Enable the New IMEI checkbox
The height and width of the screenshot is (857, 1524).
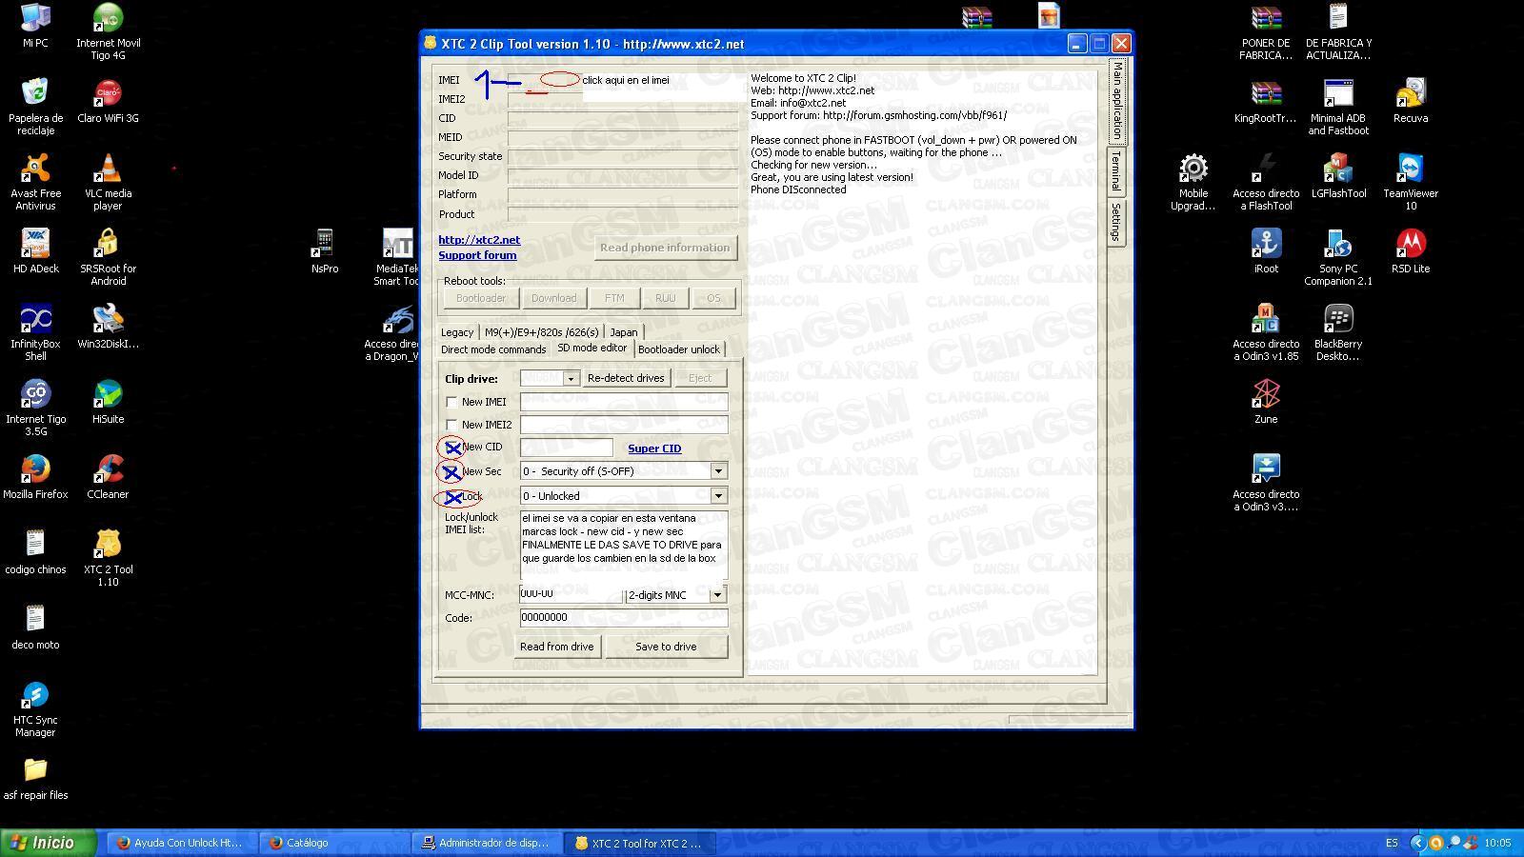click(451, 402)
